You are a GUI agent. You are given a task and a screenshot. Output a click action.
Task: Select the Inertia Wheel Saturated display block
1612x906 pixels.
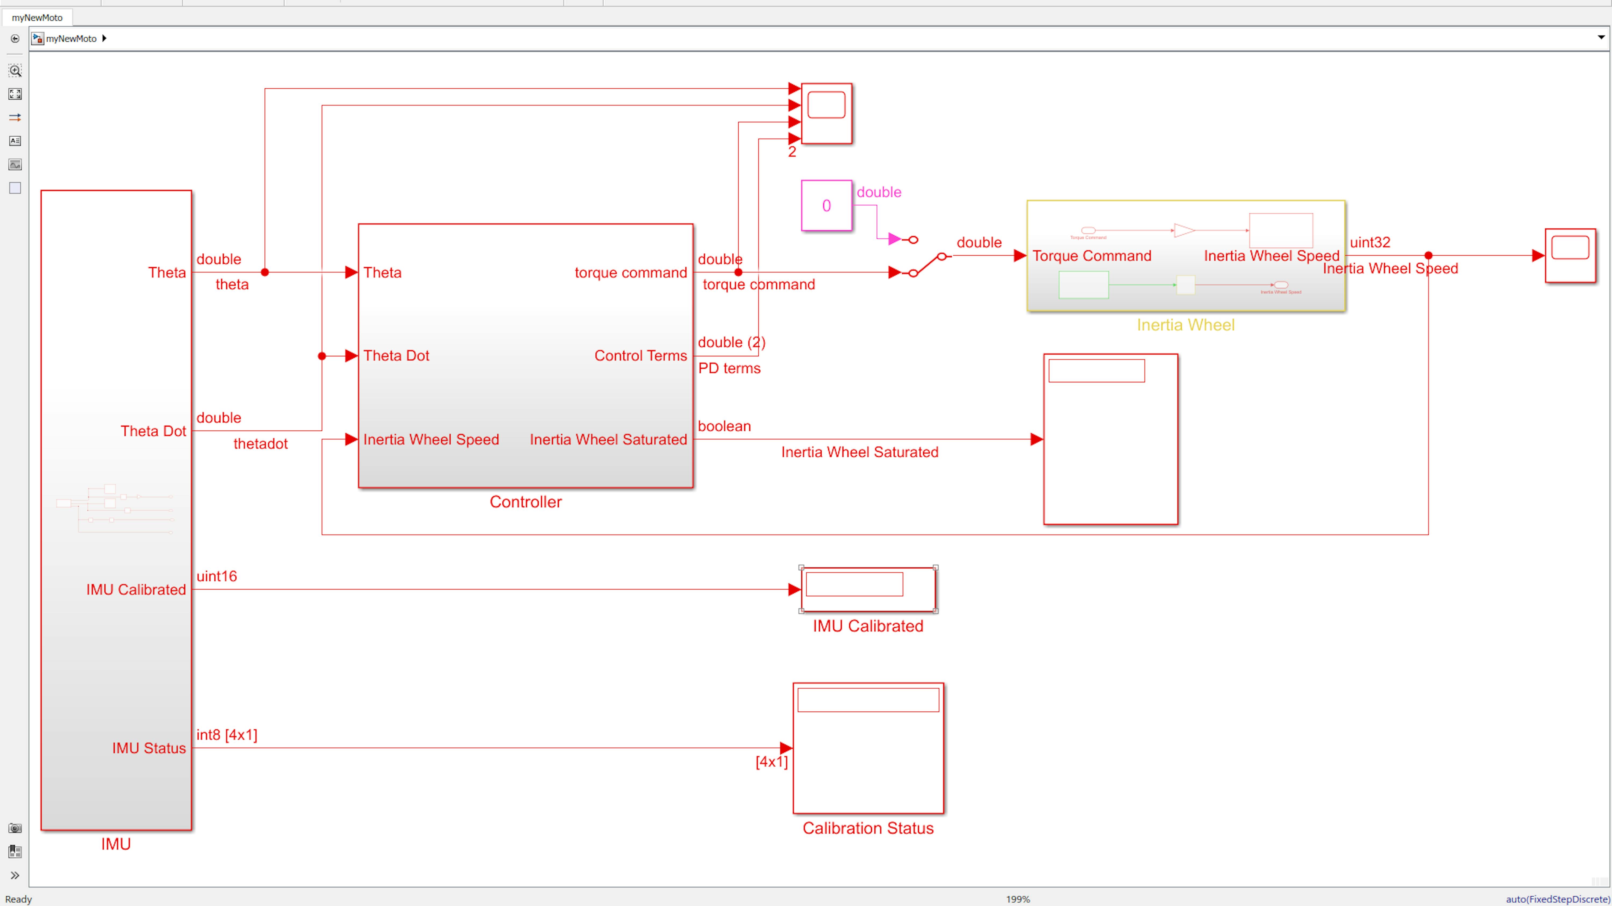pos(1111,439)
